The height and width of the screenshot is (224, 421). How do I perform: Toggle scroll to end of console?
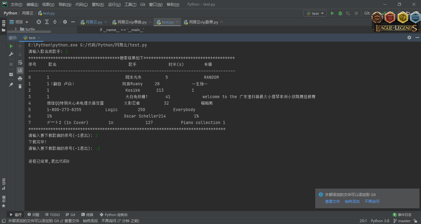pyautogui.click(x=20, y=70)
